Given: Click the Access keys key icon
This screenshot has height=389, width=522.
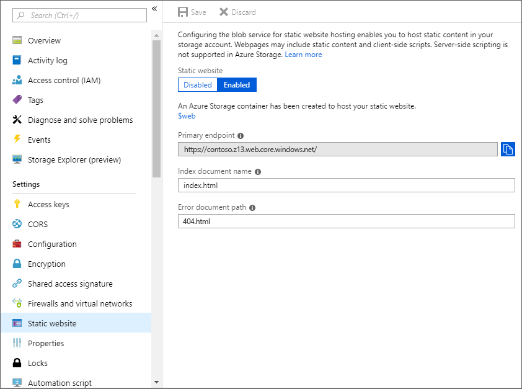Looking at the screenshot, I should (17, 204).
